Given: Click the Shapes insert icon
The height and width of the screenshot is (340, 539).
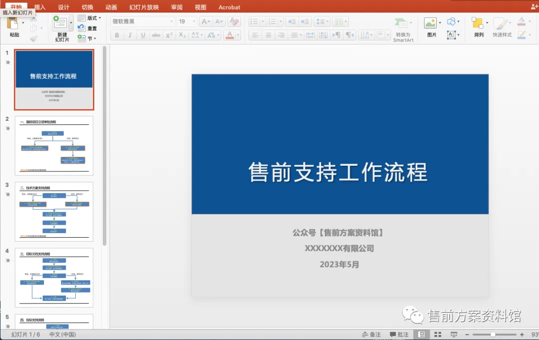Looking at the screenshot, I should [x=451, y=21].
